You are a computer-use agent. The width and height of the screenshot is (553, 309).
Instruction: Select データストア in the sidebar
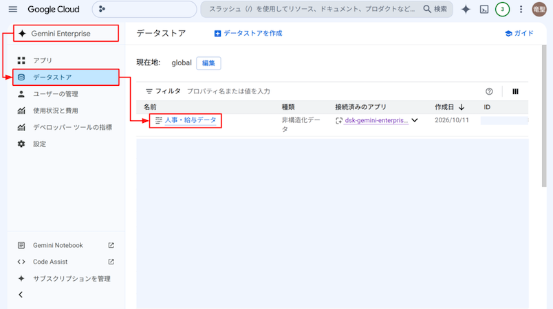pyautogui.click(x=66, y=77)
